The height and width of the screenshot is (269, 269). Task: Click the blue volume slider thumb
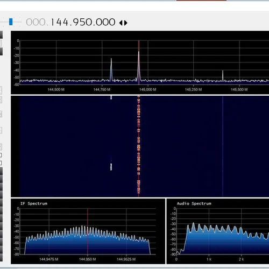point(11,22)
